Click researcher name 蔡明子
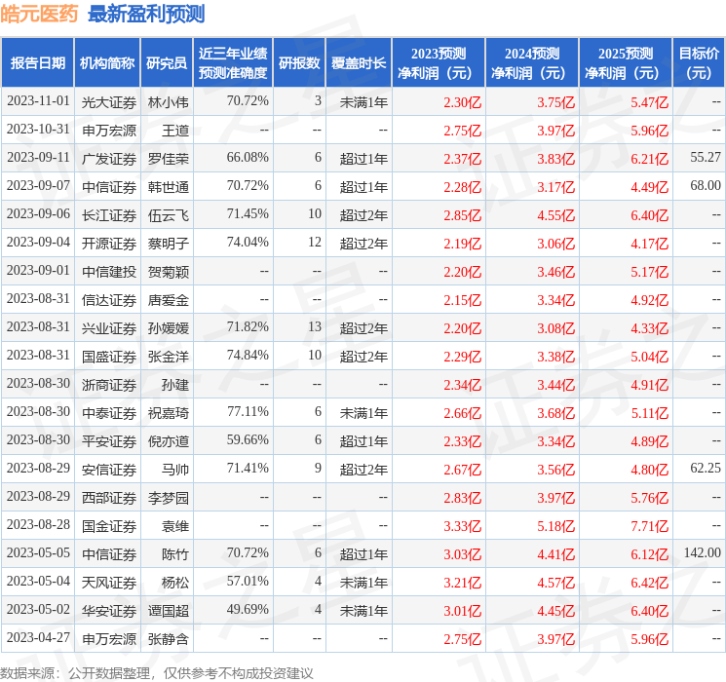726x682 pixels. pyautogui.click(x=168, y=244)
